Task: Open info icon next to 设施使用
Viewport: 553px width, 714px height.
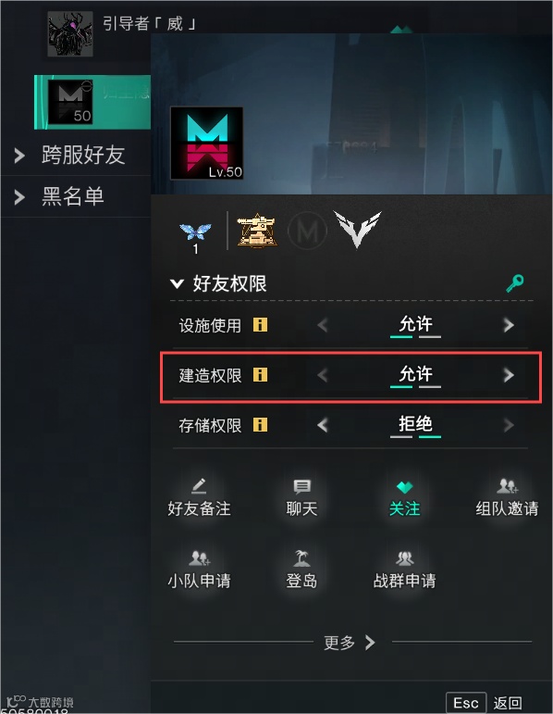Action: 260,325
